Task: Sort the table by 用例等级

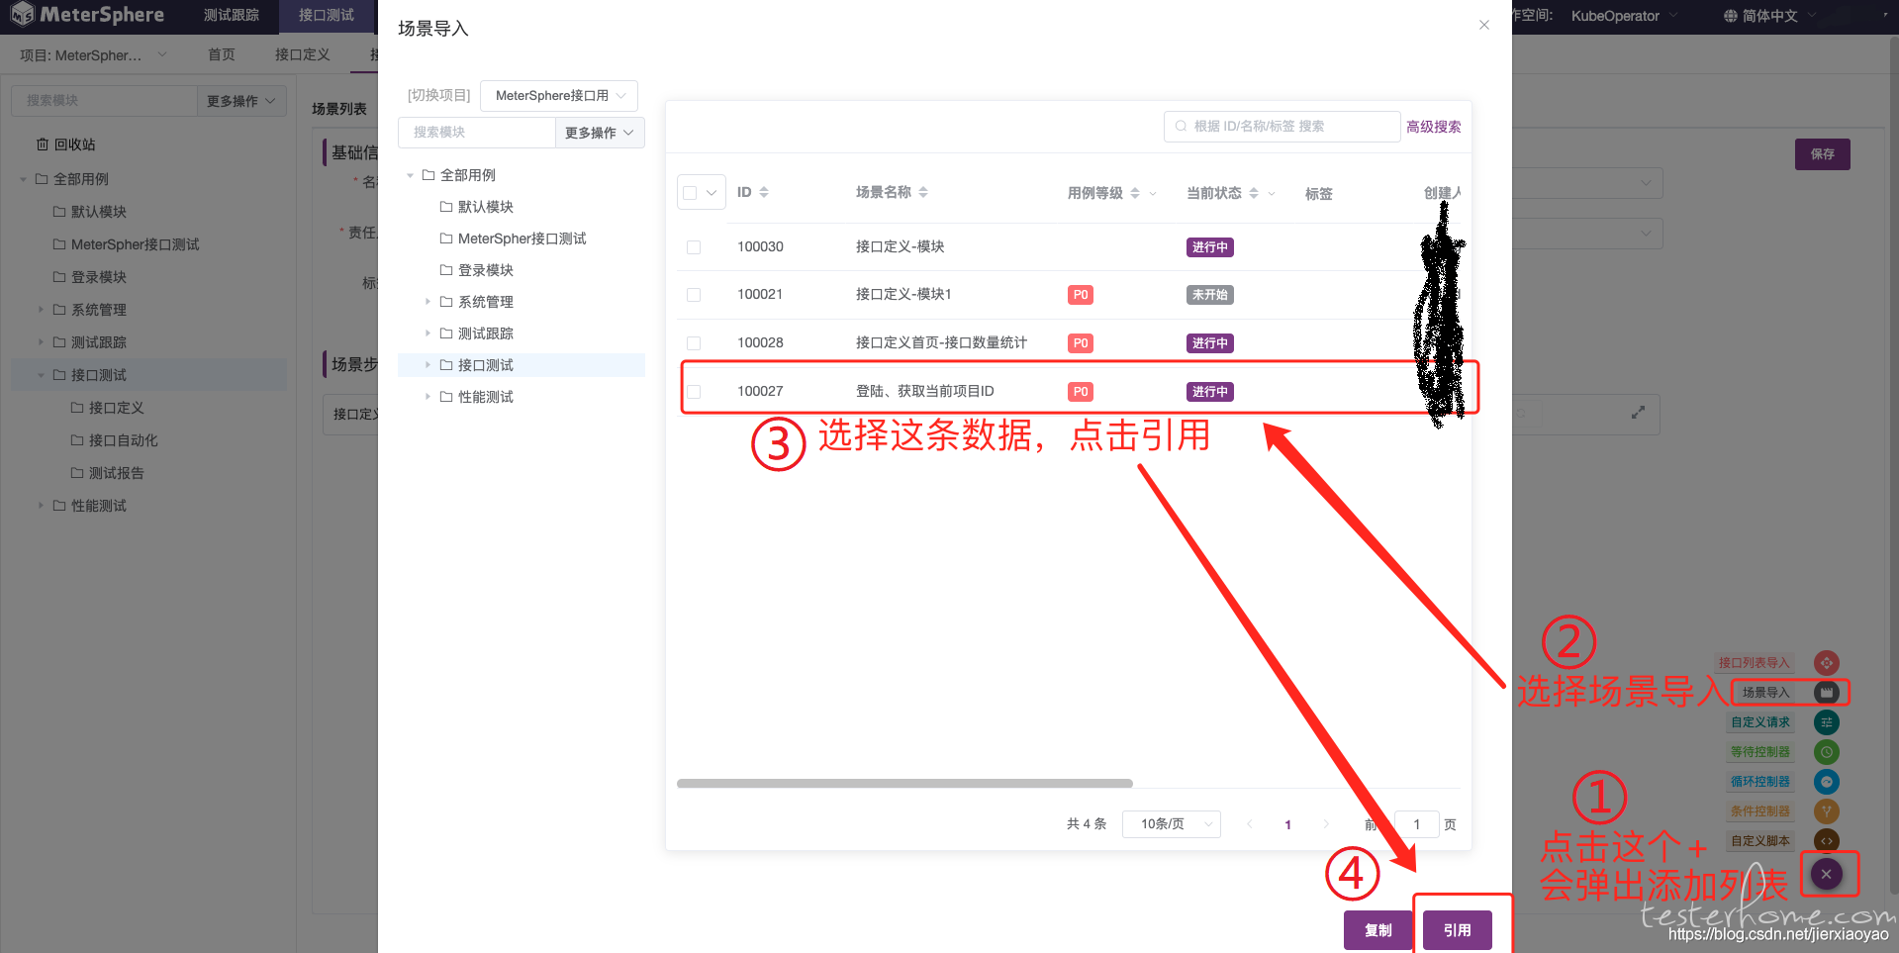Action: (x=1135, y=193)
